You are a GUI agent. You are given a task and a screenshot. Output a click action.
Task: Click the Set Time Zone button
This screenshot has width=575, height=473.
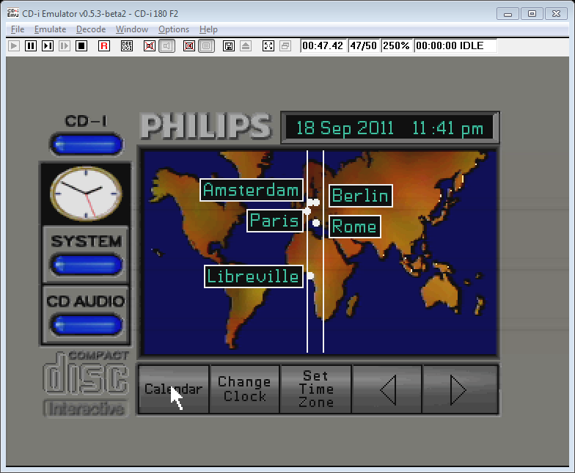[315, 389]
